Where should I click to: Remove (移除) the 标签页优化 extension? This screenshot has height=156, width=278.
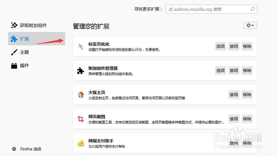point(247,46)
